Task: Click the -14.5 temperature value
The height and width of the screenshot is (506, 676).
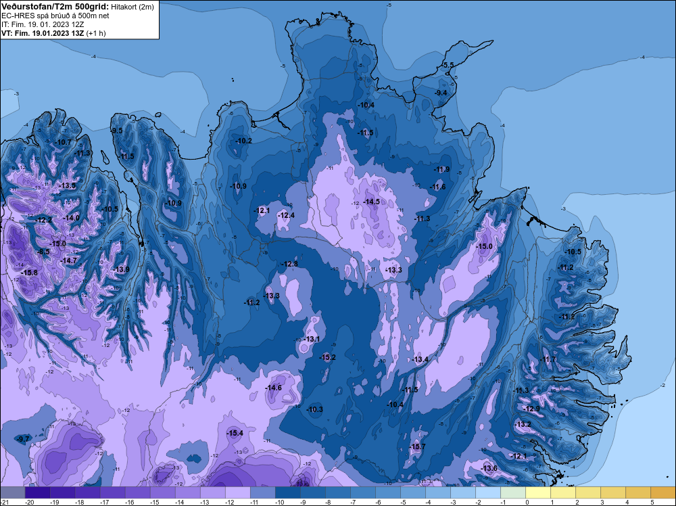Action: point(372,202)
